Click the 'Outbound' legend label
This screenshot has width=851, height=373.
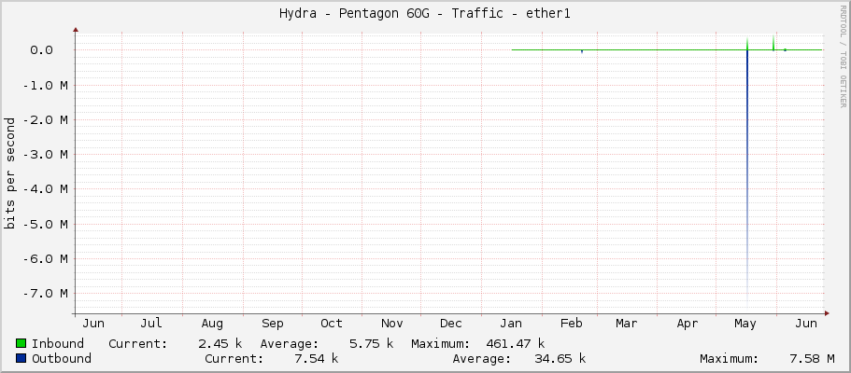click(62, 358)
